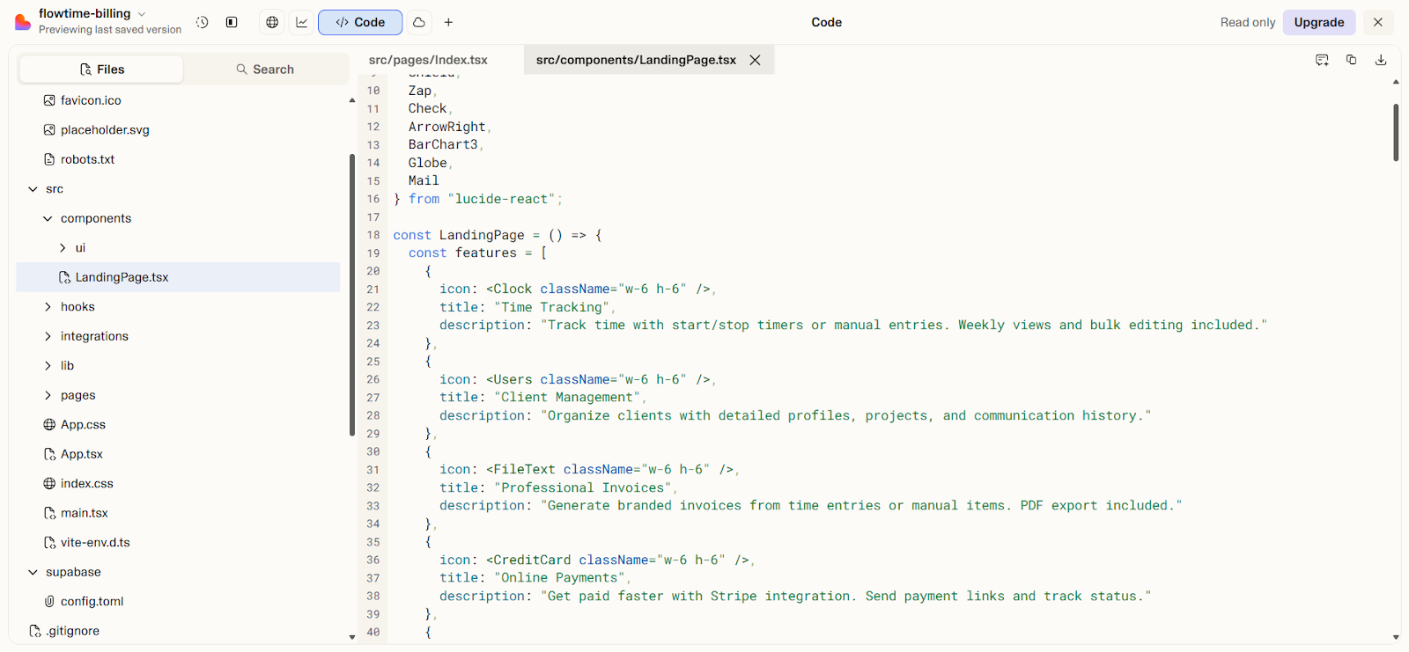The width and height of the screenshot is (1409, 652).
Task: Click file tree scroll up arrow
Action: 352,100
